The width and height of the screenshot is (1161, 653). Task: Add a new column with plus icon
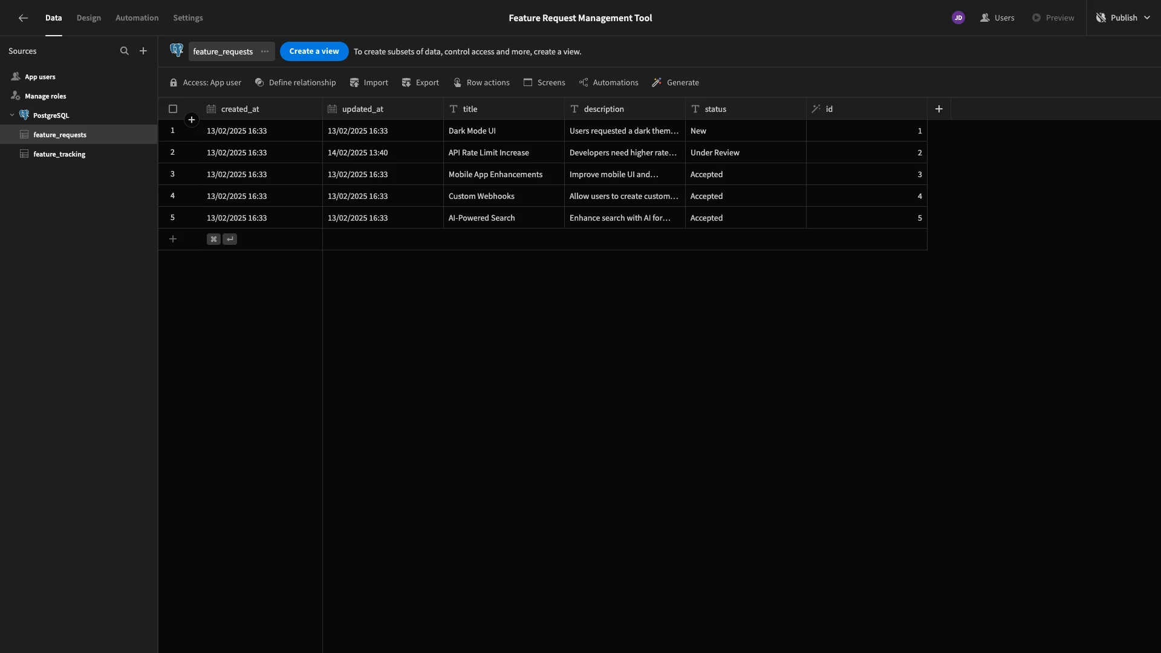click(x=939, y=109)
